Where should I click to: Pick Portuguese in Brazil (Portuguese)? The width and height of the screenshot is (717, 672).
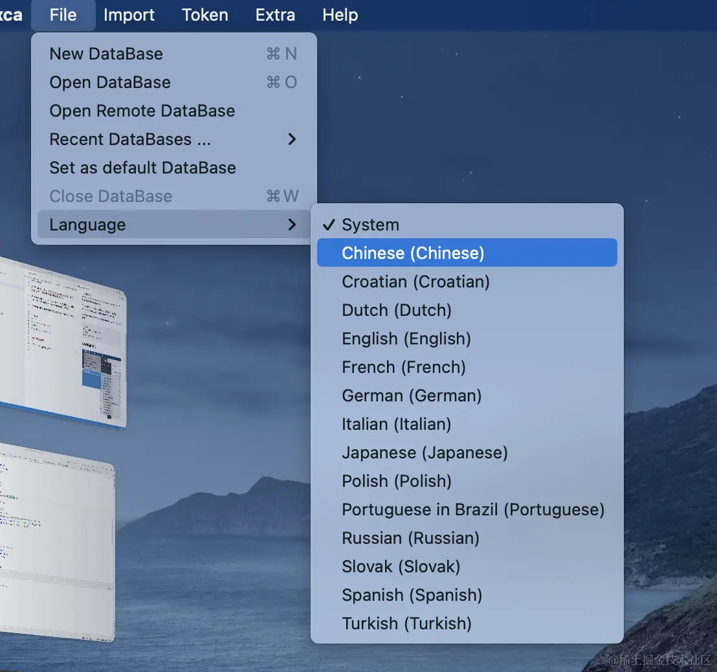(467, 510)
